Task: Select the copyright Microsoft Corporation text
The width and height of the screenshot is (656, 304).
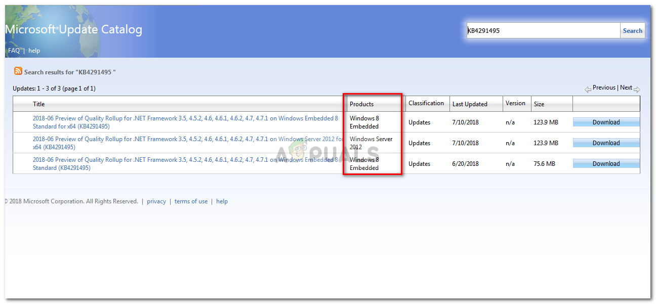Action: pyautogui.click(x=71, y=201)
